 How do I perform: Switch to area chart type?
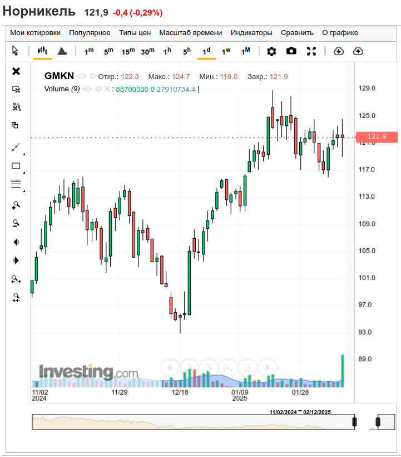coord(62,51)
